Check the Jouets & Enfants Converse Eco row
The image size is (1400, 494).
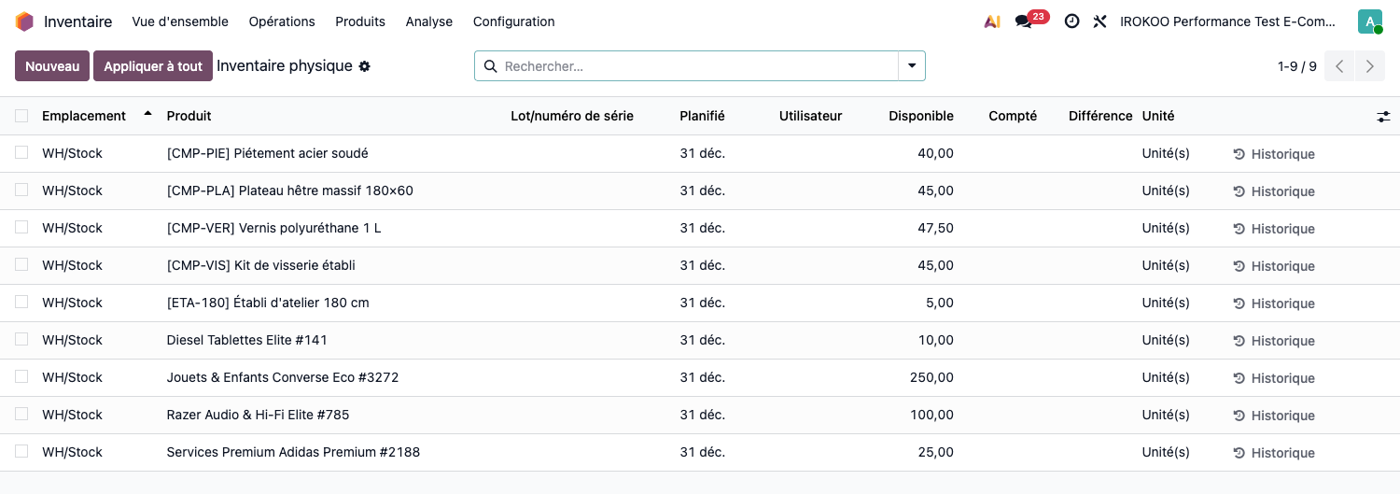(x=21, y=376)
